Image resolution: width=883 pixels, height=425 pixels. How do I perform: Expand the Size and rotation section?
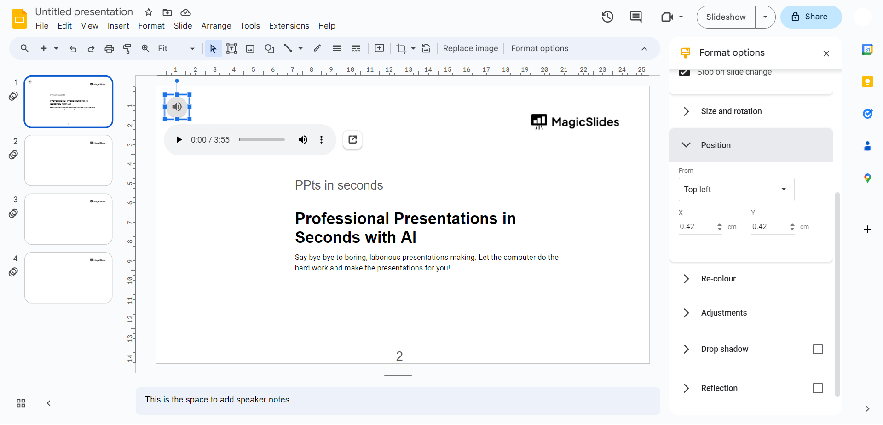[731, 111]
